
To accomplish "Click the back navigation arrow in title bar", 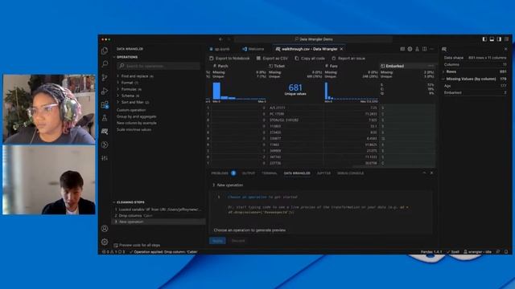I will click(x=220, y=39).
